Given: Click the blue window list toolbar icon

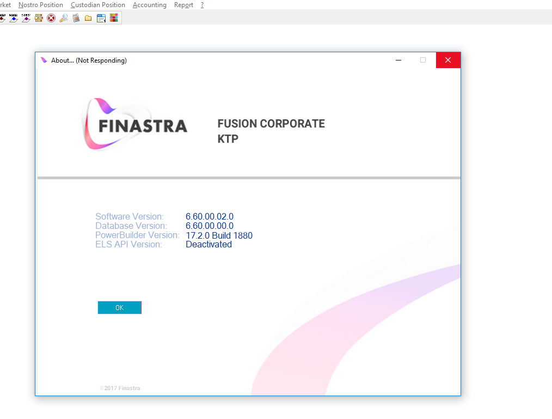Looking at the screenshot, I should [x=101, y=18].
